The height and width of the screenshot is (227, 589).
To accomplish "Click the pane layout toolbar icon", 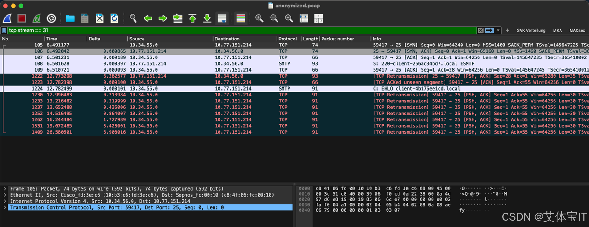I will point(318,18).
